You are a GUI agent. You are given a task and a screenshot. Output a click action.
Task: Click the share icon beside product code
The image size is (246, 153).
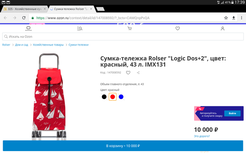(x=138, y=72)
